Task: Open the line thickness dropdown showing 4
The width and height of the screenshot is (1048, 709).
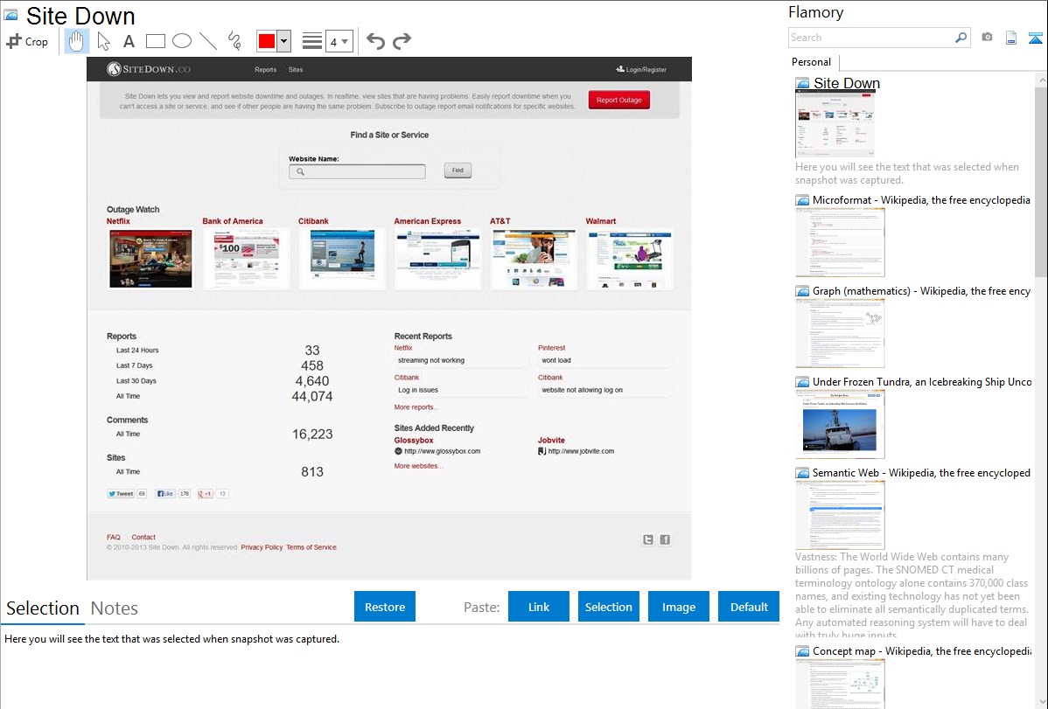Action: [x=339, y=41]
